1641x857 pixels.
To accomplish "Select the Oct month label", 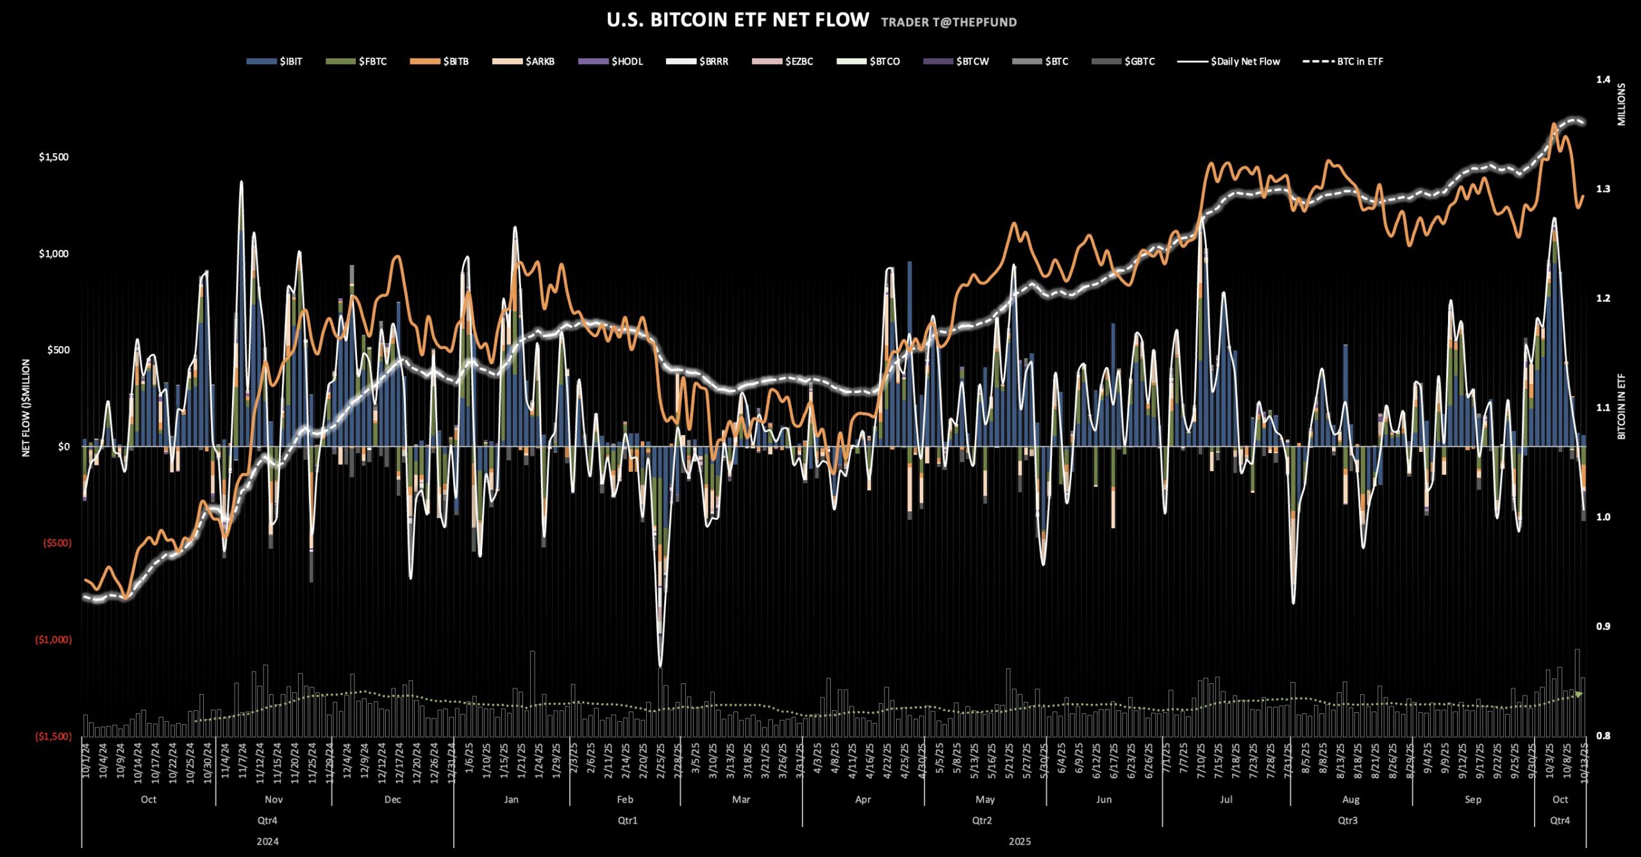I will point(149,800).
